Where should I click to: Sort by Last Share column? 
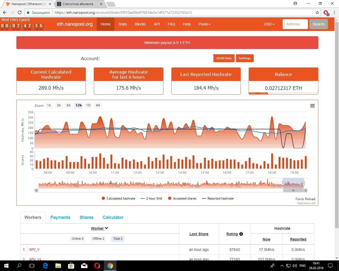[x=199, y=234]
